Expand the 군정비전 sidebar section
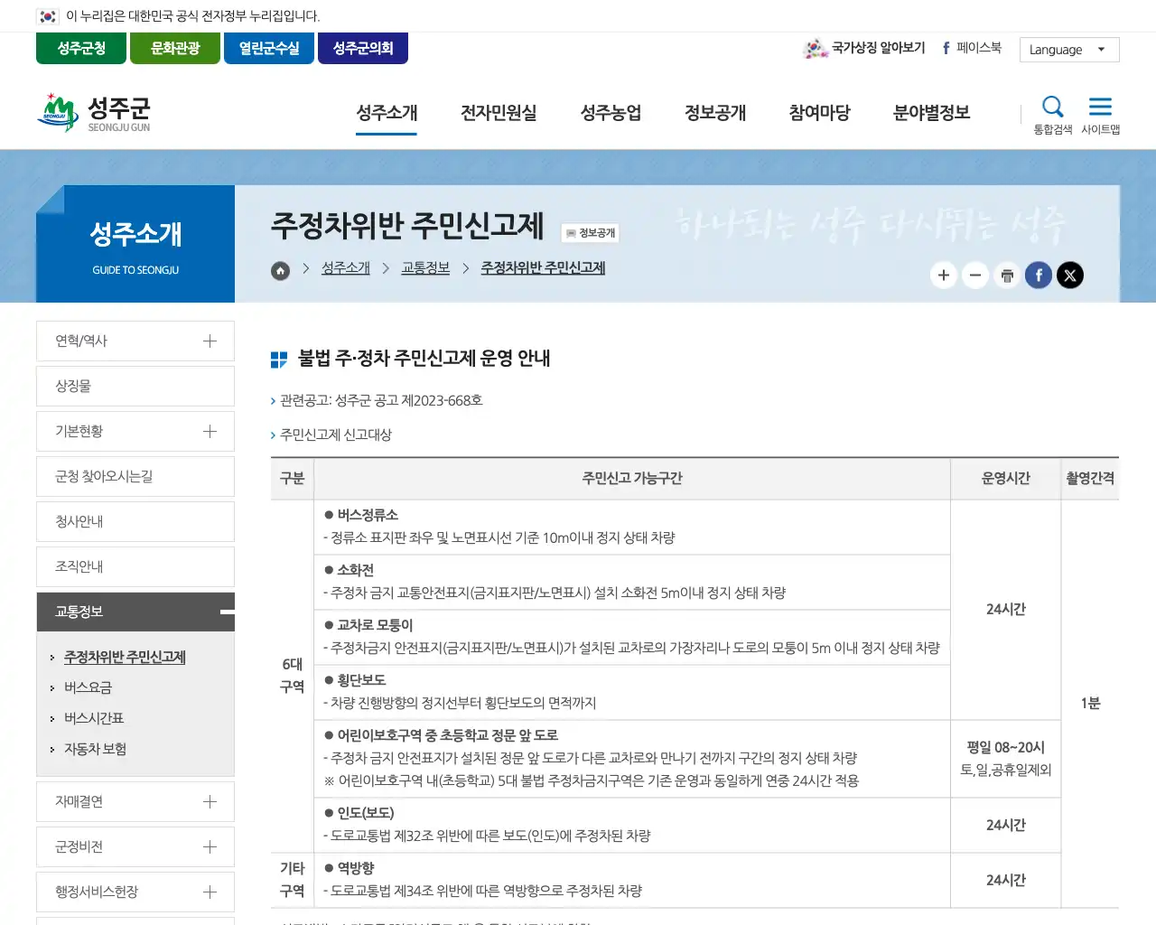 (210, 846)
